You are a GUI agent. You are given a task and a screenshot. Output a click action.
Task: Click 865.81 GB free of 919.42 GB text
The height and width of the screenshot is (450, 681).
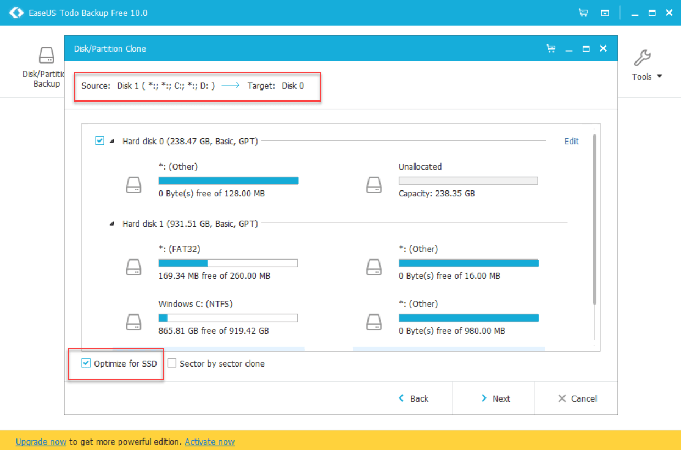pos(214,330)
